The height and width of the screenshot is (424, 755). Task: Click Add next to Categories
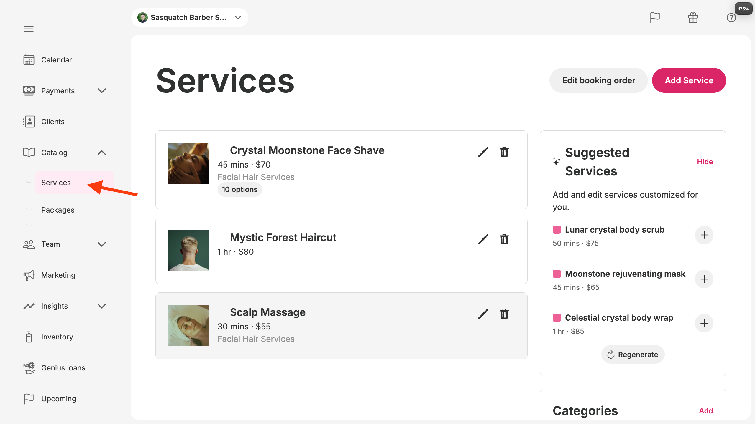[706, 411]
